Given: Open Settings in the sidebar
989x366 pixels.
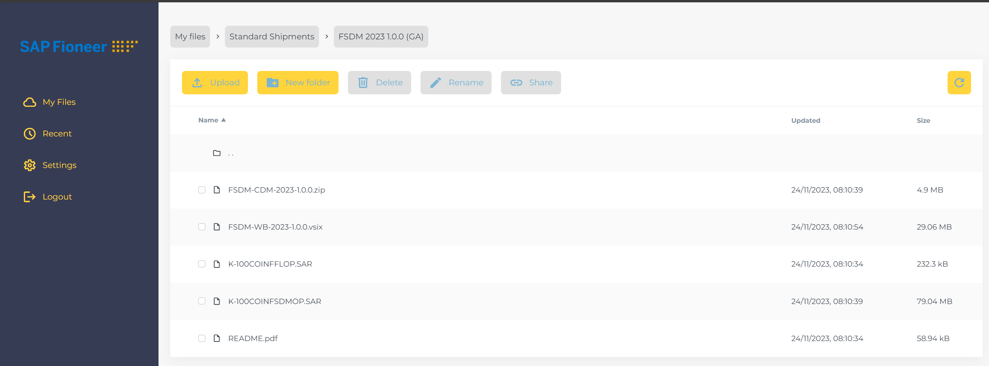Looking at the screenshot, I should [59, 165].
